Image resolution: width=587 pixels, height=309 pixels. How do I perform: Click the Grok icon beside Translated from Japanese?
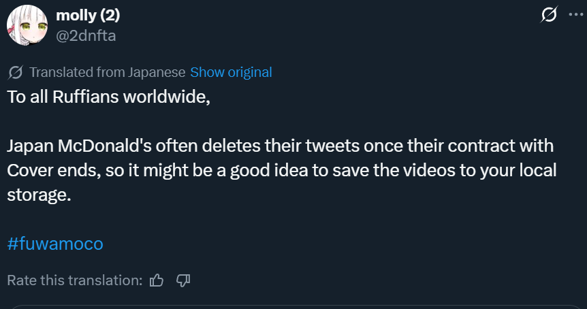point(16,72)
